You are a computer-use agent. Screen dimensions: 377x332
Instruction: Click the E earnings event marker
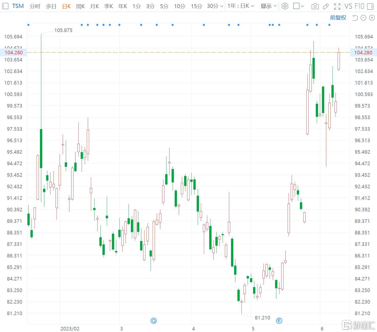[x=279, y=321]
